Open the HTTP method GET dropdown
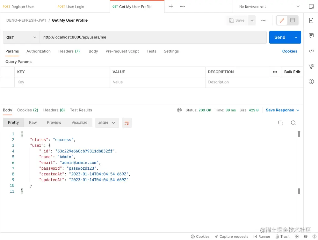318x240 pixels. (x=21, y=37)
